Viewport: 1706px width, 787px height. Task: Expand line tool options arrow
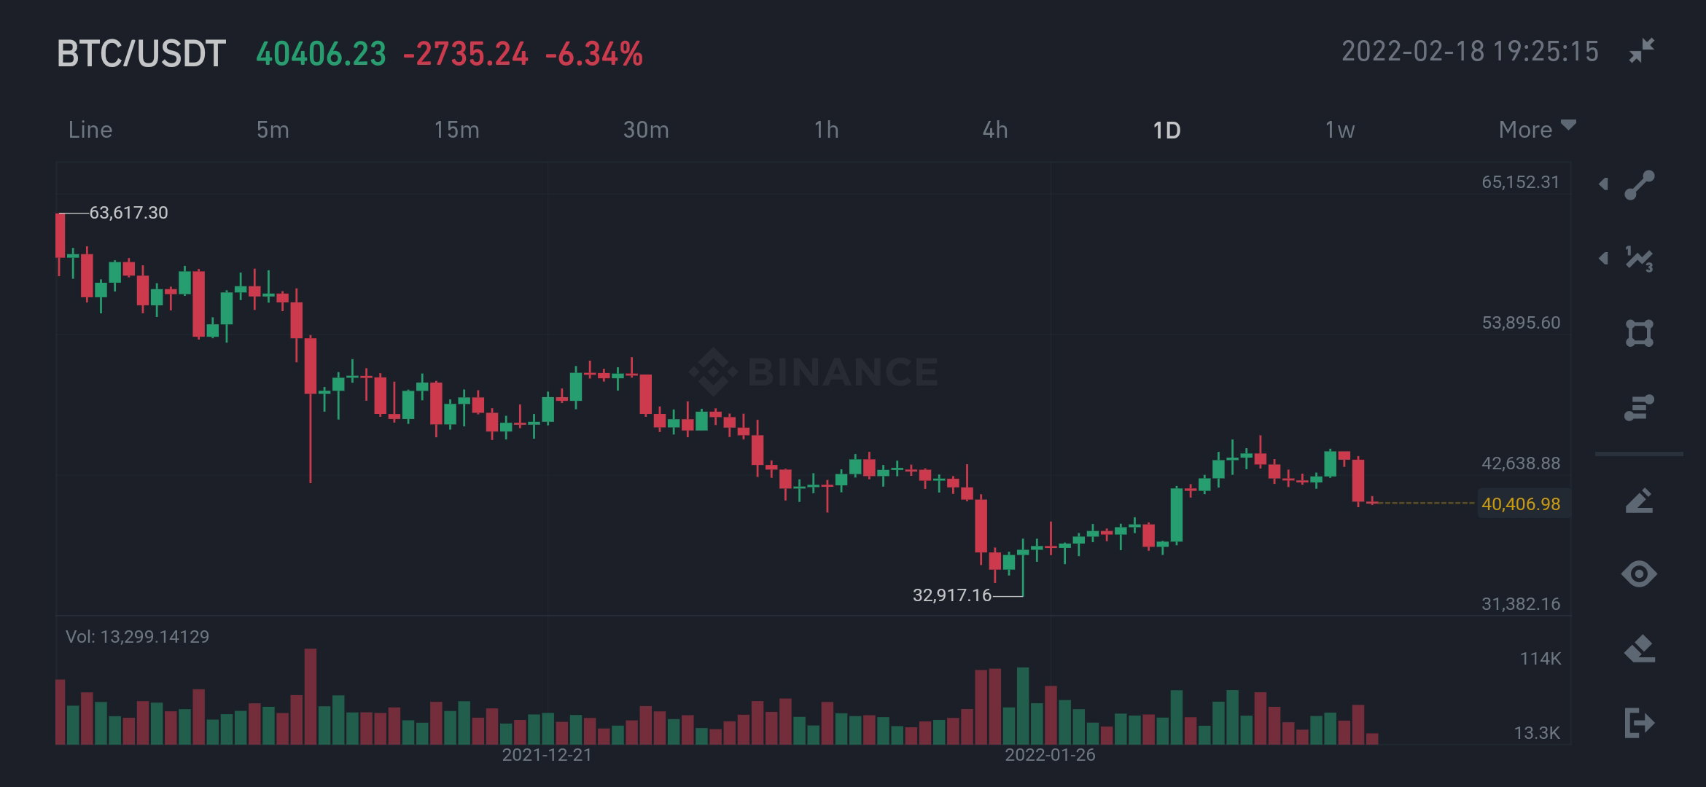1603,184
